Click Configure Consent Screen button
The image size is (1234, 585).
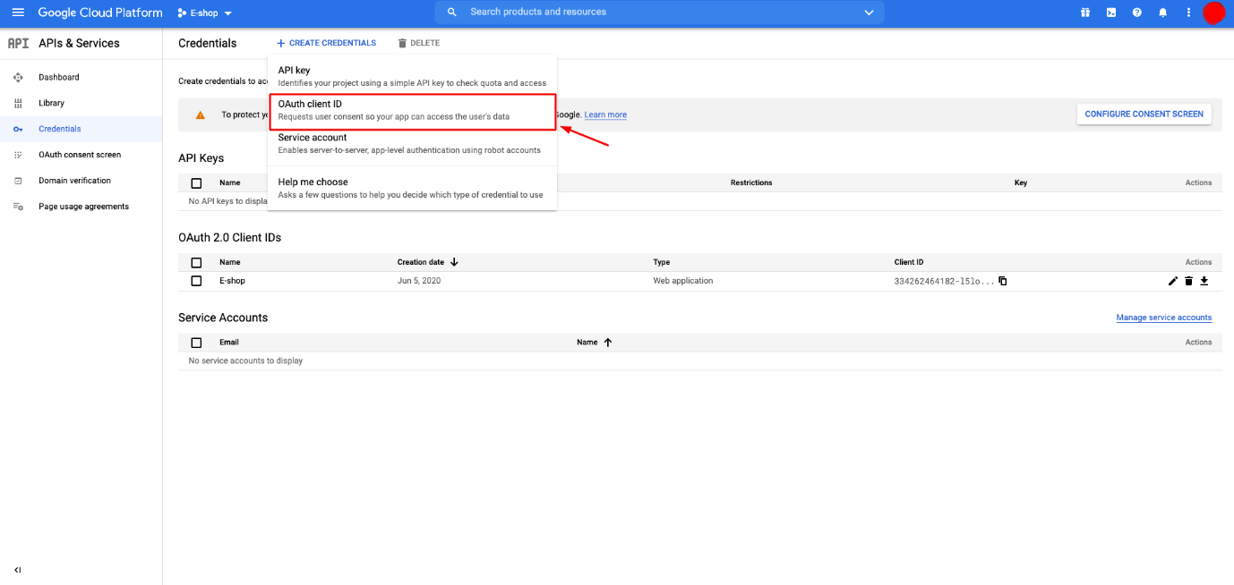[x=1144, y=114]
